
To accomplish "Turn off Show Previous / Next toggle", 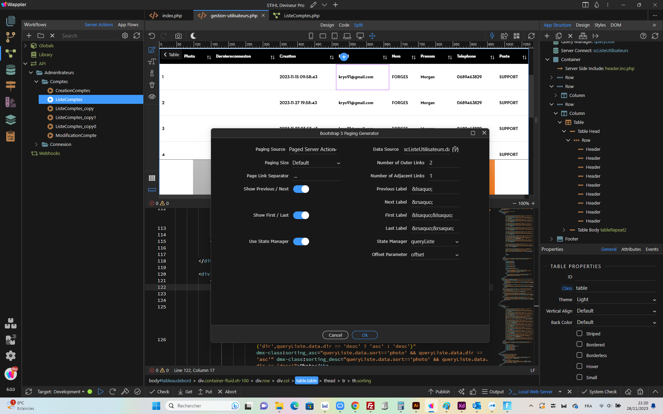I will [x=301, y=189].
